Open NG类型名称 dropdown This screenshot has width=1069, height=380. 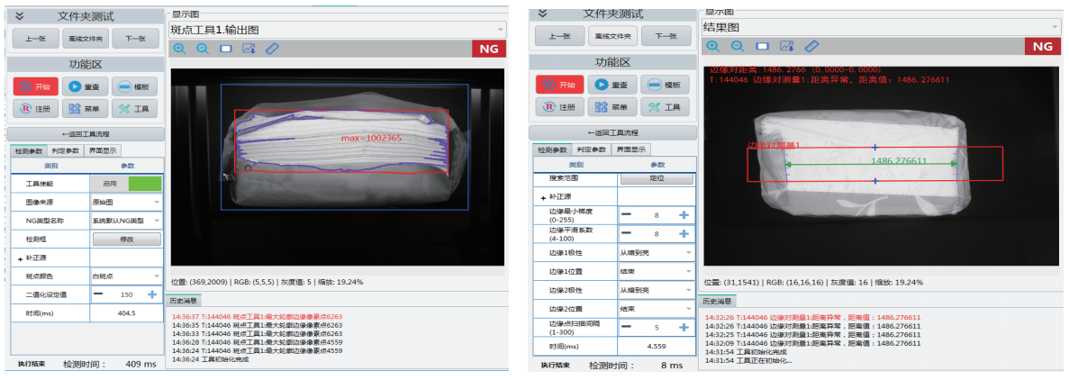click(126, 221)
